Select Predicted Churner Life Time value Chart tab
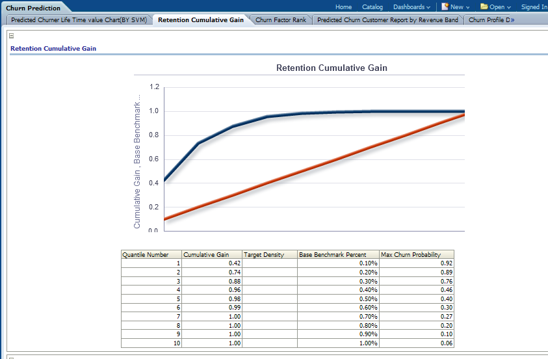 79,20
